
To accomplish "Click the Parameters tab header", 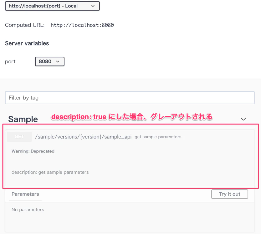I will pyautogui.click(x=25, y=194).
